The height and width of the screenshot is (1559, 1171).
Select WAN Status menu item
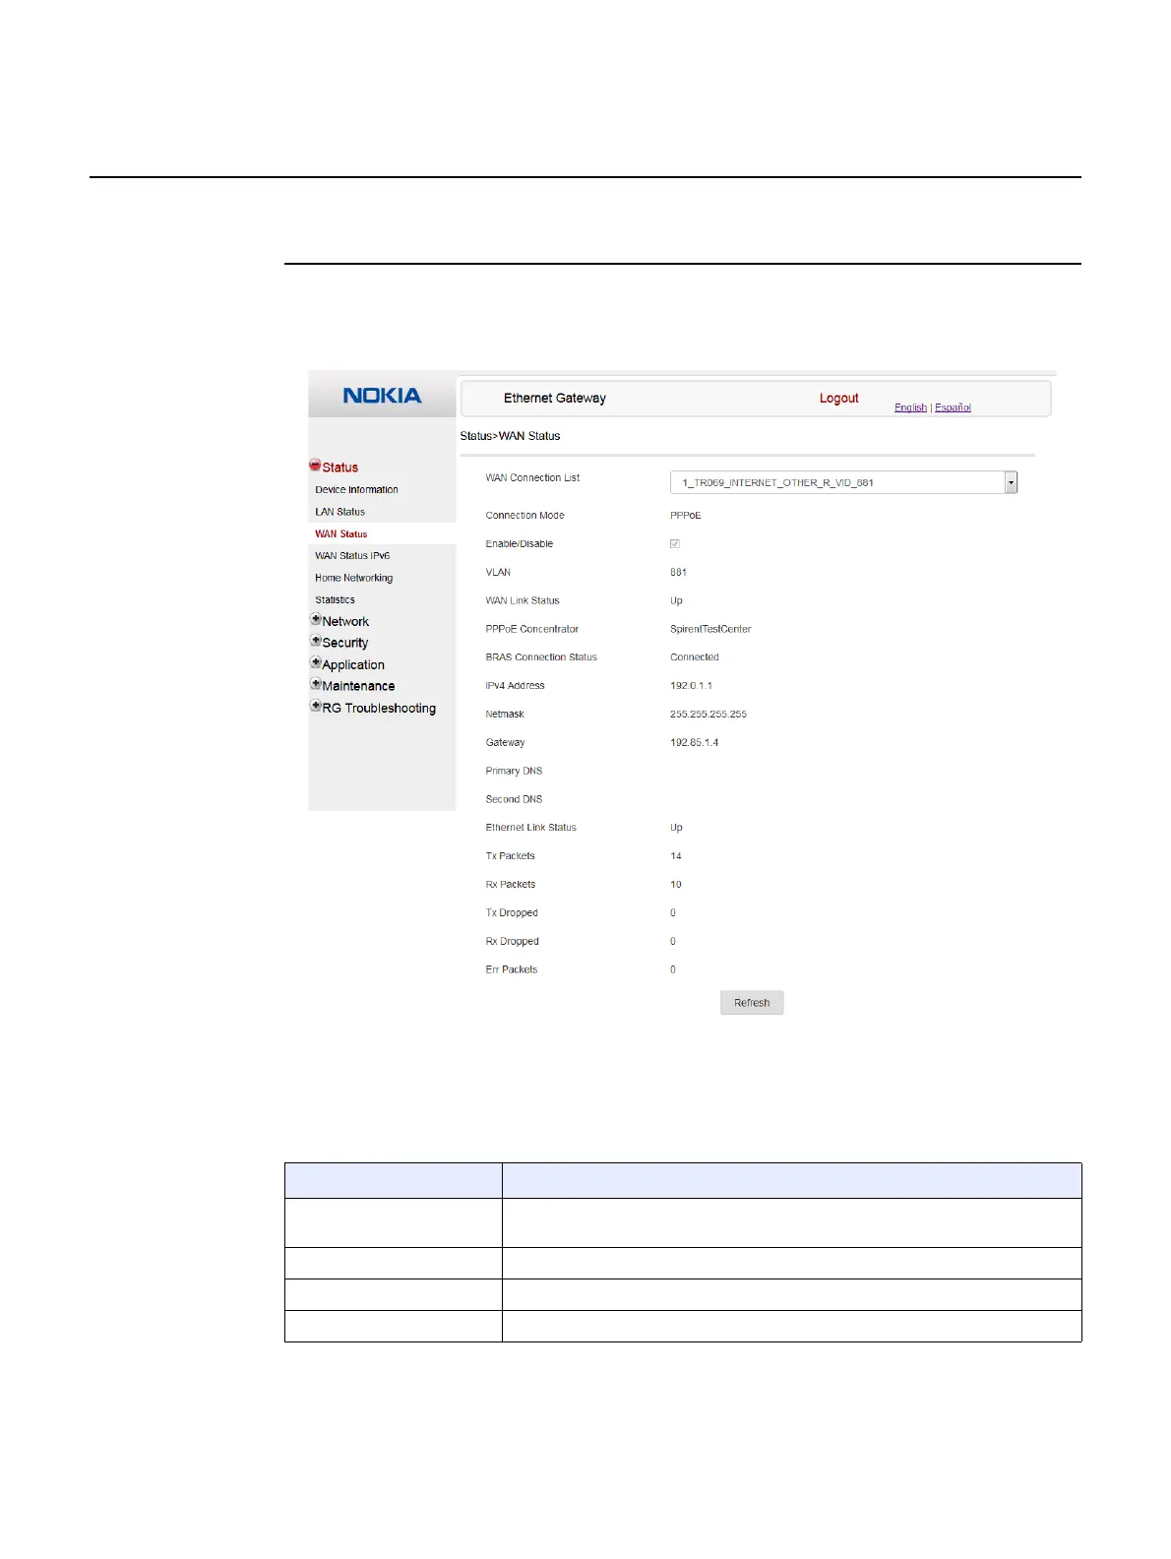pyautogui.click(x=340, y=533)
